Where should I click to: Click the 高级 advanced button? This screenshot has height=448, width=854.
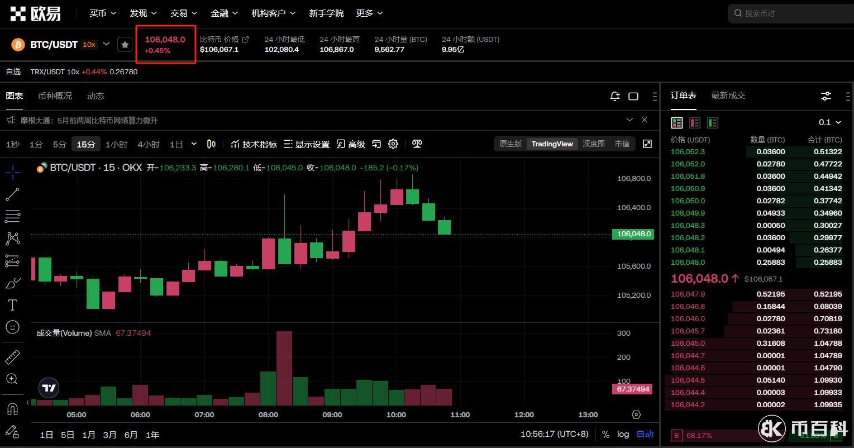[351, 144]
